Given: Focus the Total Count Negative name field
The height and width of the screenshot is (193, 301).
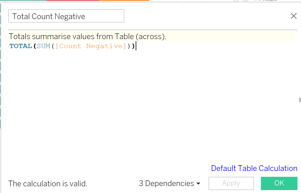Looking at the screenshot, I should [66, 16].
